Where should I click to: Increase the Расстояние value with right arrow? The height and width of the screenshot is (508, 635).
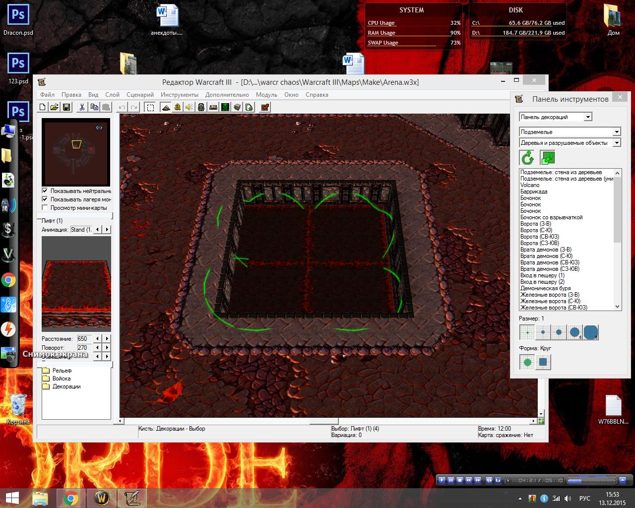(107, 339)
